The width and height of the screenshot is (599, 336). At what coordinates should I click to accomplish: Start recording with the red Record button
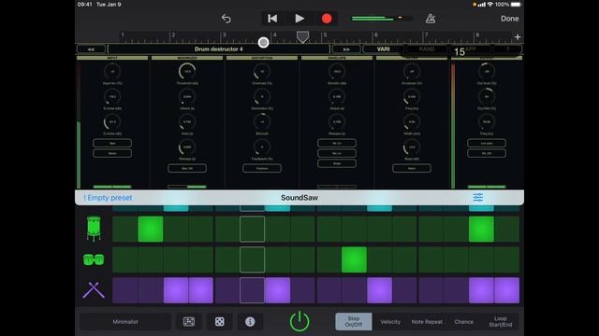[x=327, y=19]
